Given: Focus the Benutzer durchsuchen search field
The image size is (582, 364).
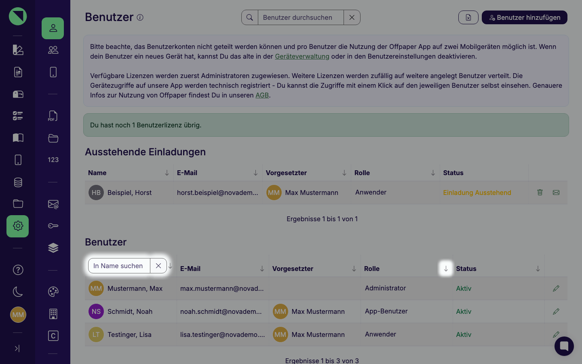Looking at the screenshot, I should 301,17.
